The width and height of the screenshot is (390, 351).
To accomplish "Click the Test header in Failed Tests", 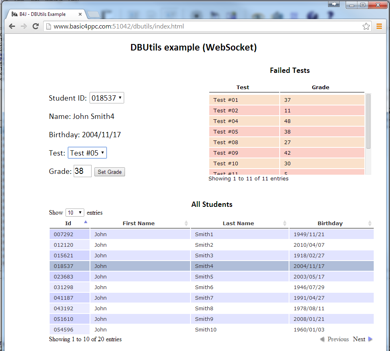I will pyautogui.click(x=244, y=87).
